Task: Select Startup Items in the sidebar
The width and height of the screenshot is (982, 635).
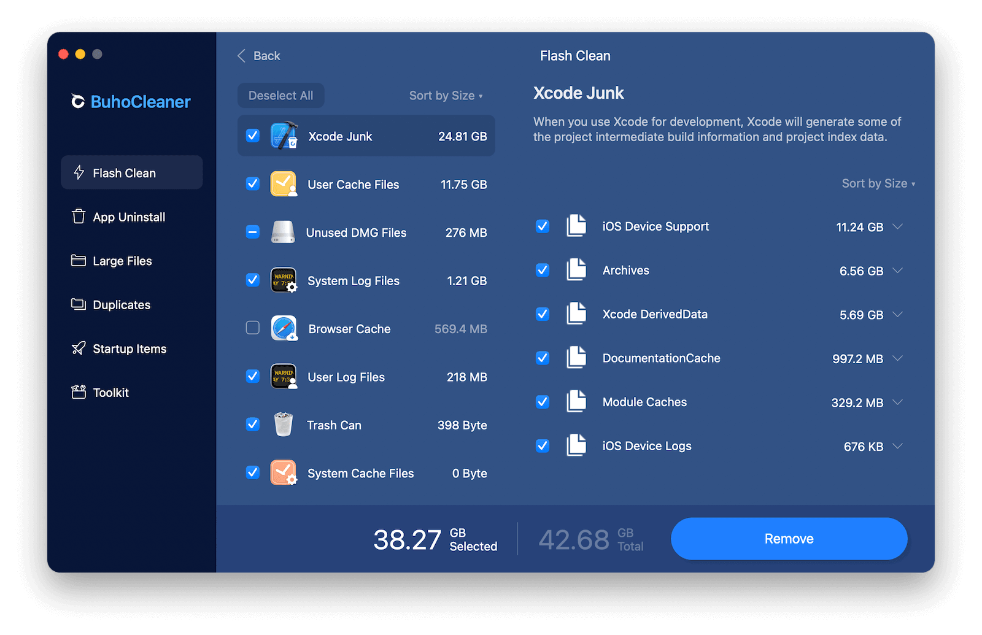Action: 131,348
